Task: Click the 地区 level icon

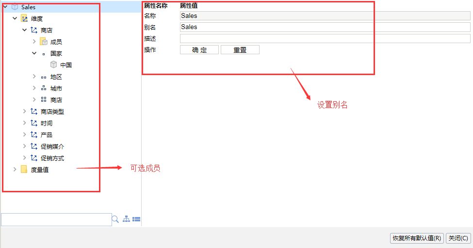Action: [x=44, y=77]
